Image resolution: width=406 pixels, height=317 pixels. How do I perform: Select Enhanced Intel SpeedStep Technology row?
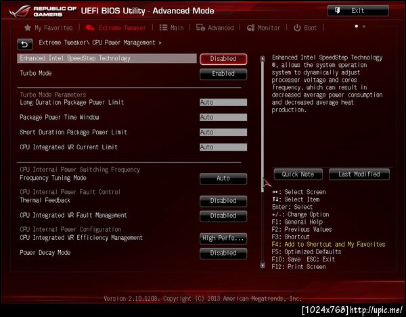[x=107, y=58]
